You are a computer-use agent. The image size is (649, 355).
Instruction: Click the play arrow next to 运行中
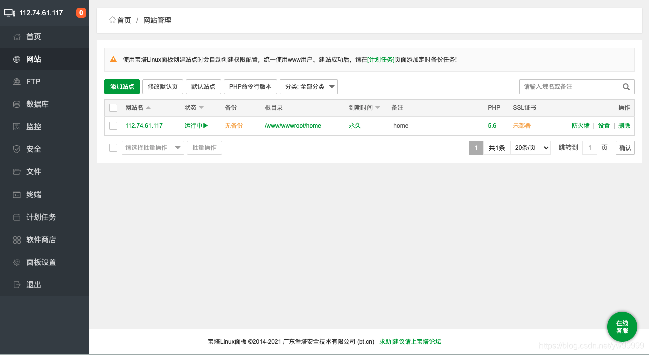tap(205, 126)
